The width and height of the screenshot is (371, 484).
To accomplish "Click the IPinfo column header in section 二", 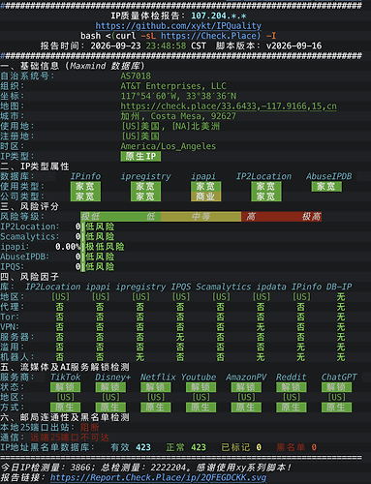I will click(x=85, y=176).
